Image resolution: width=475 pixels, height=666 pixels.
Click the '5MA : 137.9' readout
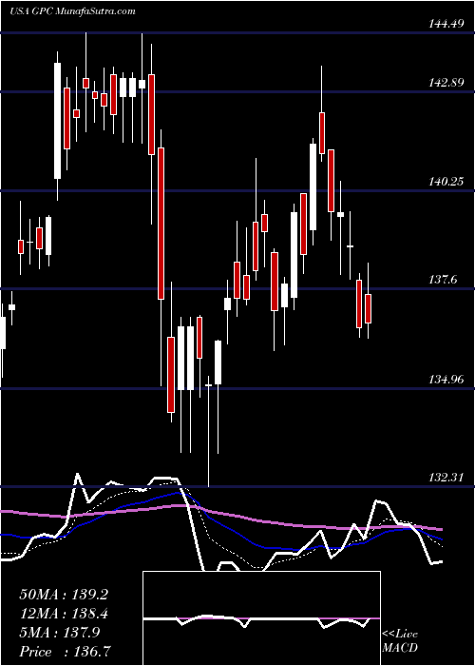click(60, 633)
